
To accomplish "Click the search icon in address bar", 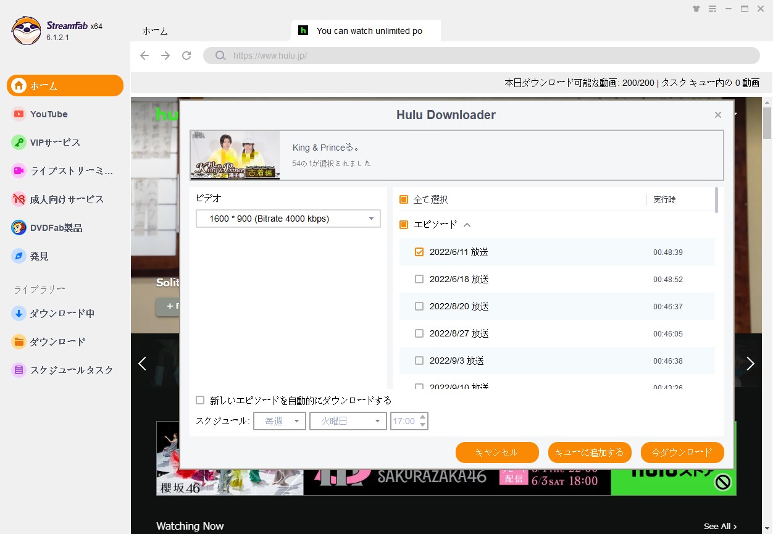I will click(x=220, y=56).
